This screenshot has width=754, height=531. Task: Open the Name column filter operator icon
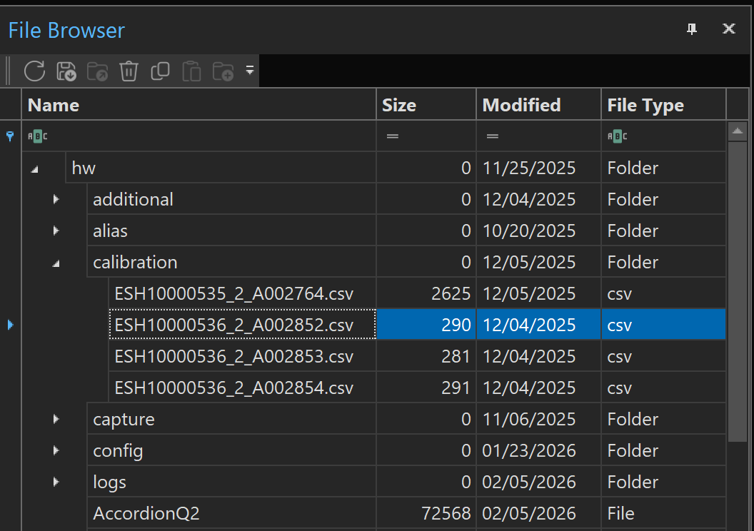pyautogui.click(x=38, y=136)
